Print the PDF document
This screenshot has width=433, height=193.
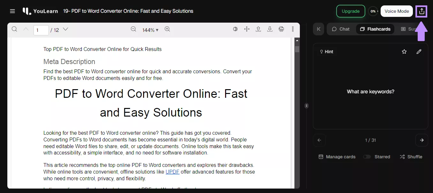coord(281,29)
